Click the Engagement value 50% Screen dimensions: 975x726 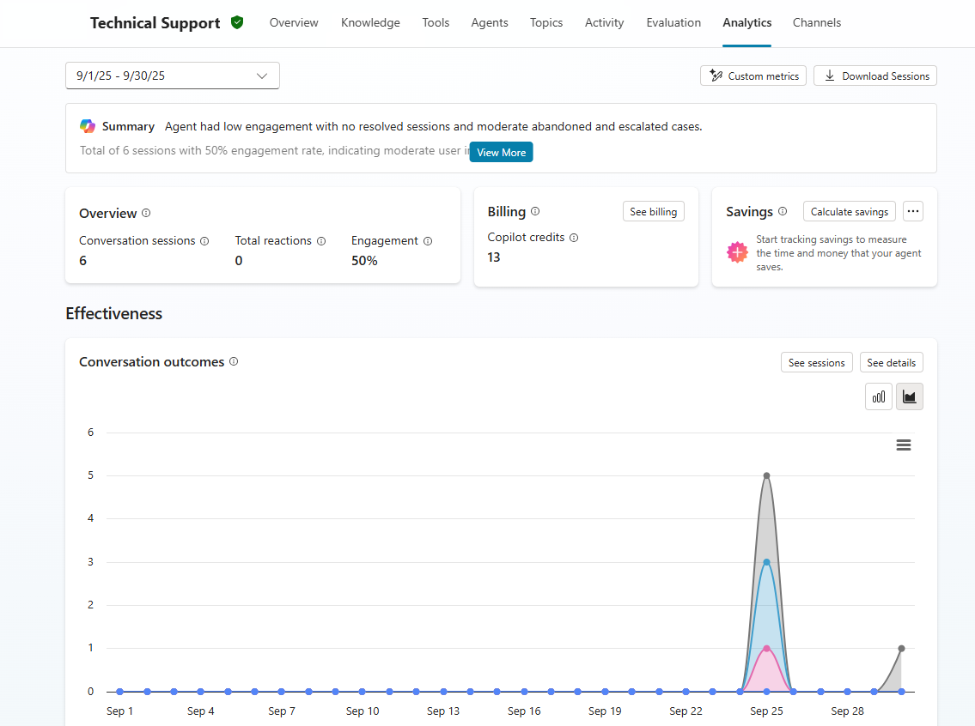pos(364,261)
